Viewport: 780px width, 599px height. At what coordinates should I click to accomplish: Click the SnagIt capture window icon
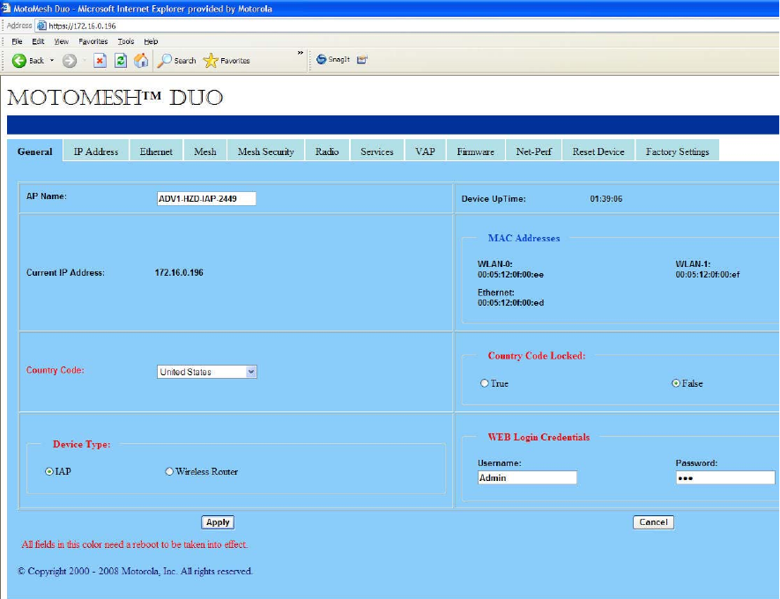pos(362,60)
